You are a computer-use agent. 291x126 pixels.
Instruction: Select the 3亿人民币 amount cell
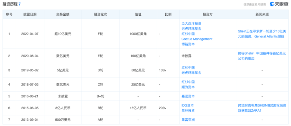pyautogui.click(x=63, y=108)
